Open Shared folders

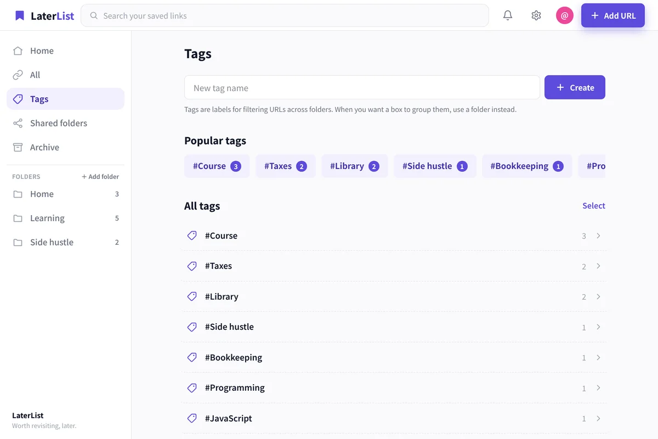point(65,123)
